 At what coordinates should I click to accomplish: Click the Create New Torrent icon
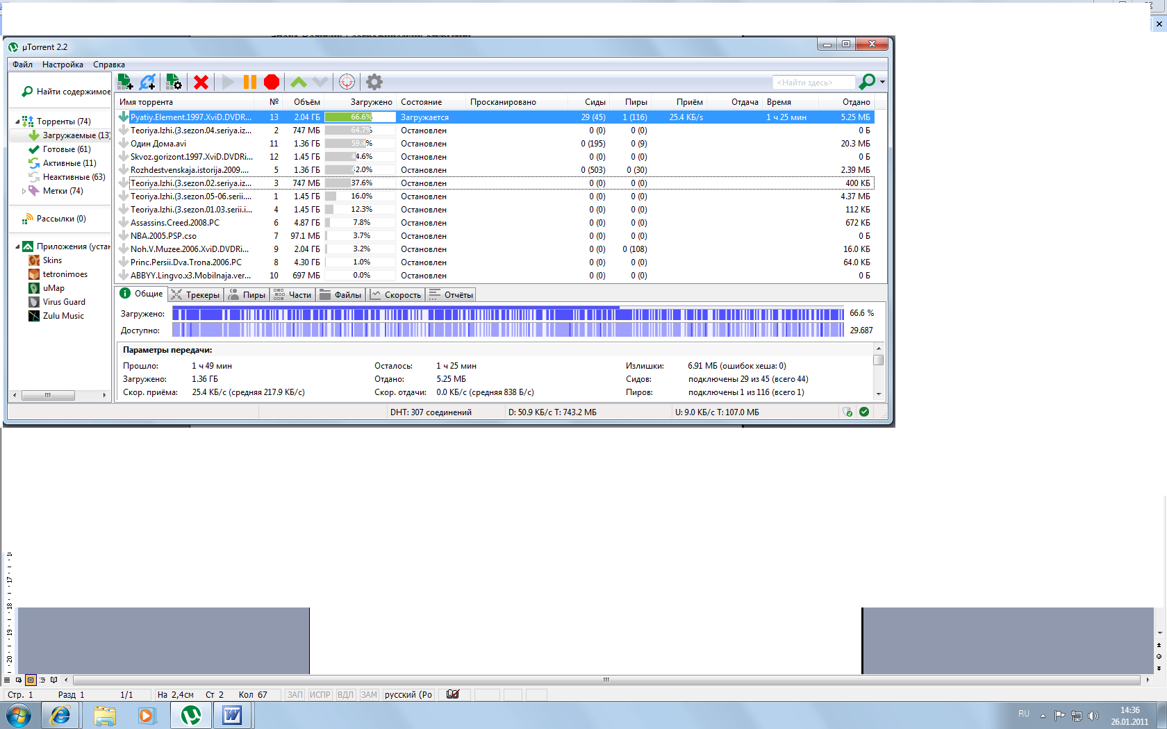click(174, 82)
